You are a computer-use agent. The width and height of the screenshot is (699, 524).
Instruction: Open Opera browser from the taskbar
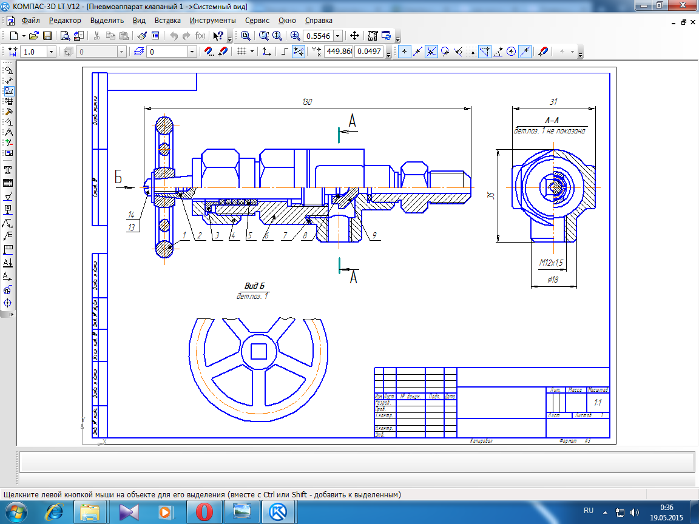click(204, 512)
